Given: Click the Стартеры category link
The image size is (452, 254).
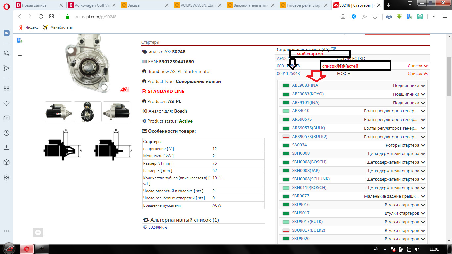Looking at the screenshot, I should [x=150, y=42].
